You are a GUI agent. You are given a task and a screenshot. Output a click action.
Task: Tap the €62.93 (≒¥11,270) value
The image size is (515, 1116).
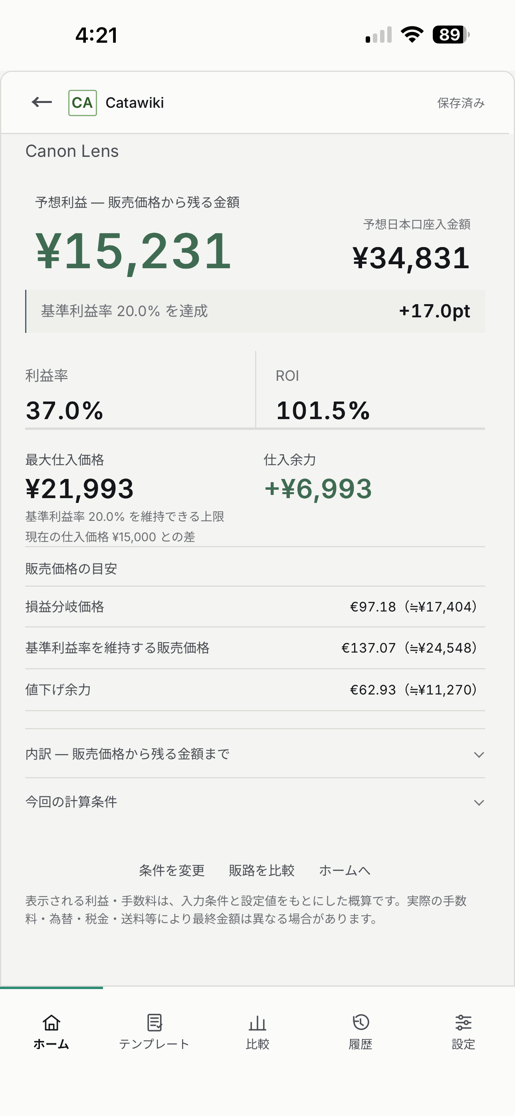click(414, 689)
